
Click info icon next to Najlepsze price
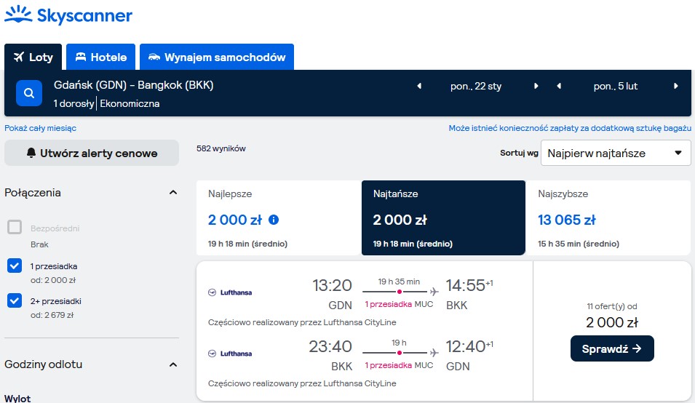pos(274,220)
